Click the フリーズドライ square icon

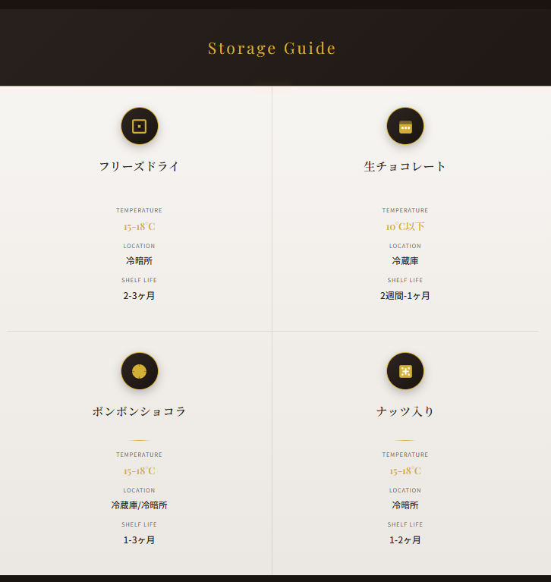[139, 126]
